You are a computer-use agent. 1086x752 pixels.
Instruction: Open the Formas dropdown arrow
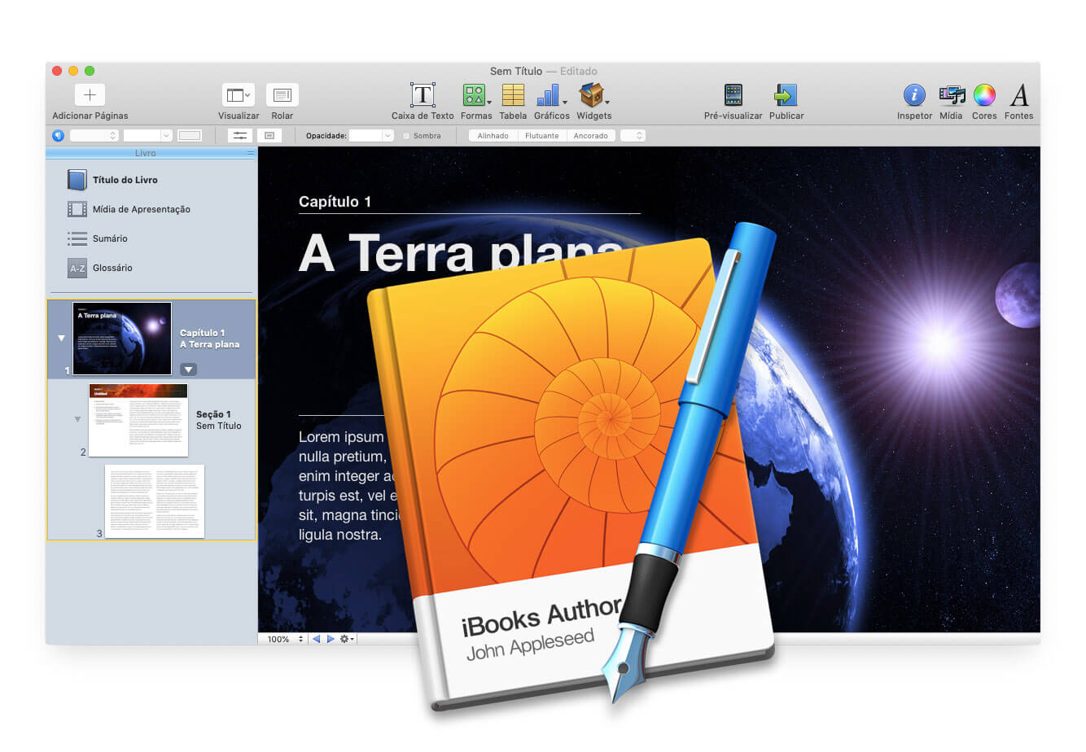(489, 103)
